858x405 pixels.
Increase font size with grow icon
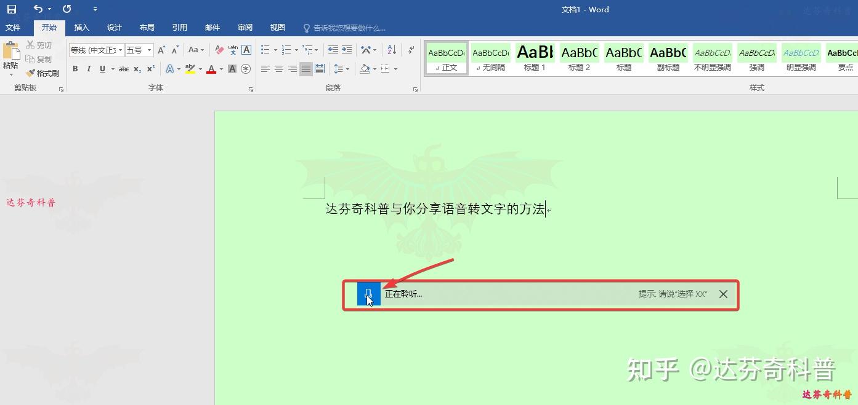click(x=161, y=50)
